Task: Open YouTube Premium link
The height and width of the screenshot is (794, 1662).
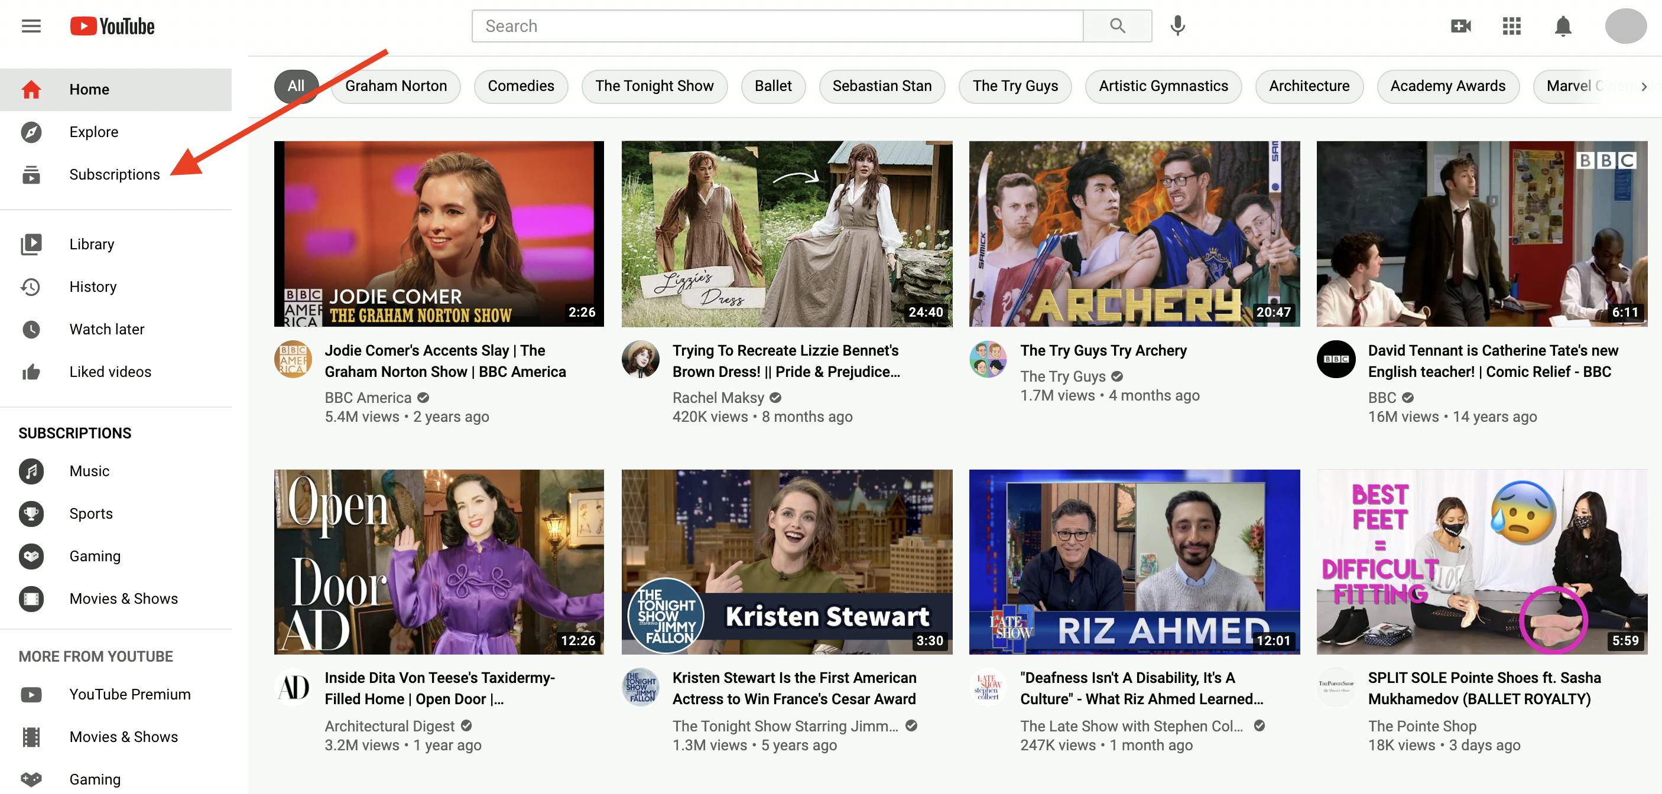Action: [115, 694]
